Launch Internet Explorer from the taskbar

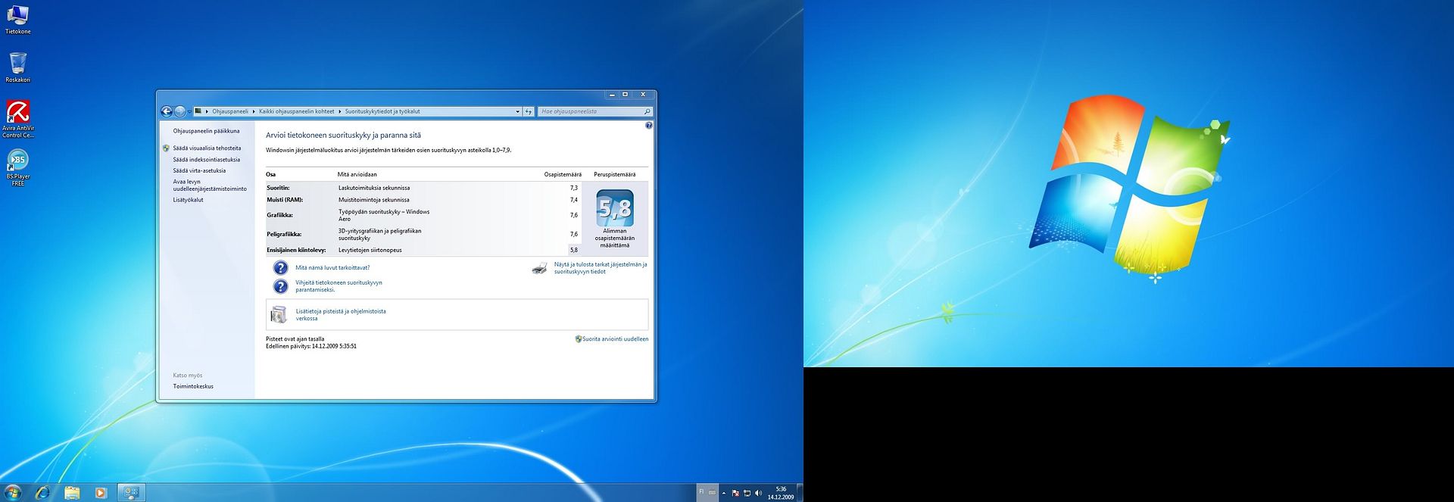[x=42, y=493]
